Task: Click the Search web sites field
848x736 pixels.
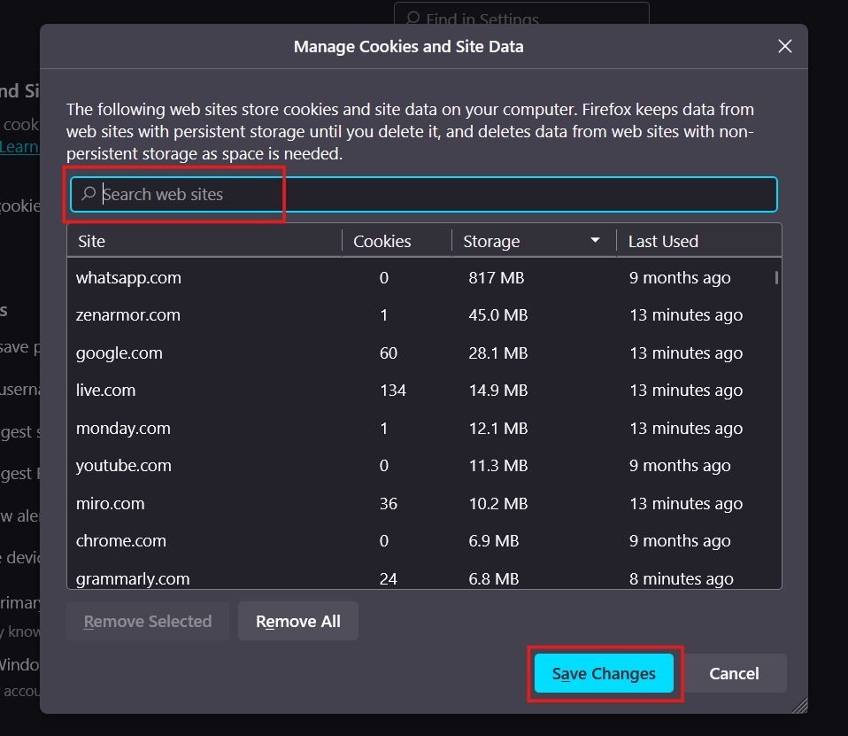Action: [x=434, y=195]
